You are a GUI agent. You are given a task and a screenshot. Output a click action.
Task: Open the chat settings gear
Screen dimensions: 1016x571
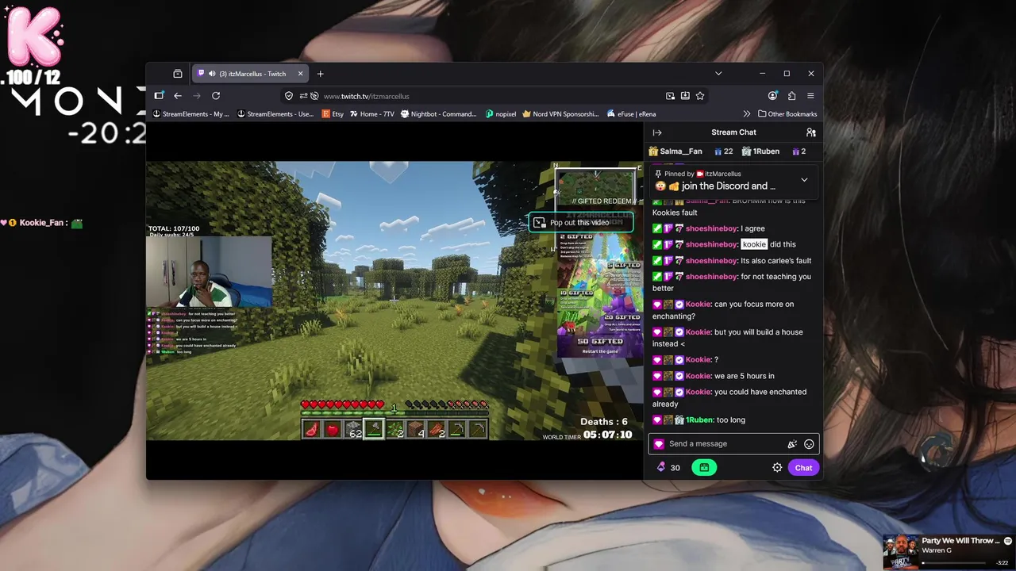(777, 468)
